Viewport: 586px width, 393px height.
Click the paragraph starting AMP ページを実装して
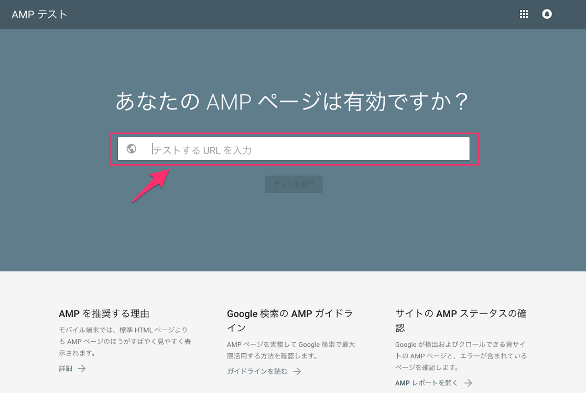[291, 350]
